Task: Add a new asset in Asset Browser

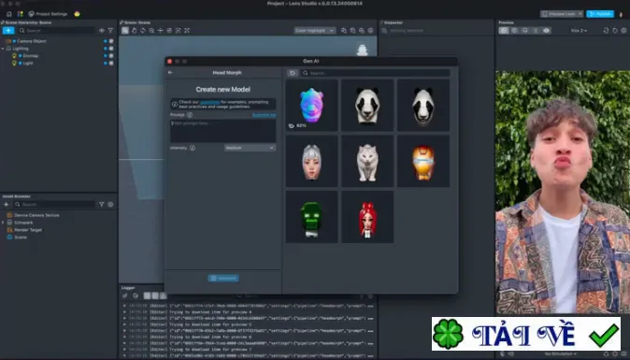Action: point(6,205)
